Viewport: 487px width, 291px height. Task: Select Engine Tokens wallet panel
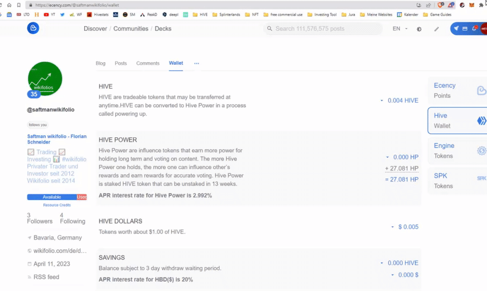click(457, 151)
